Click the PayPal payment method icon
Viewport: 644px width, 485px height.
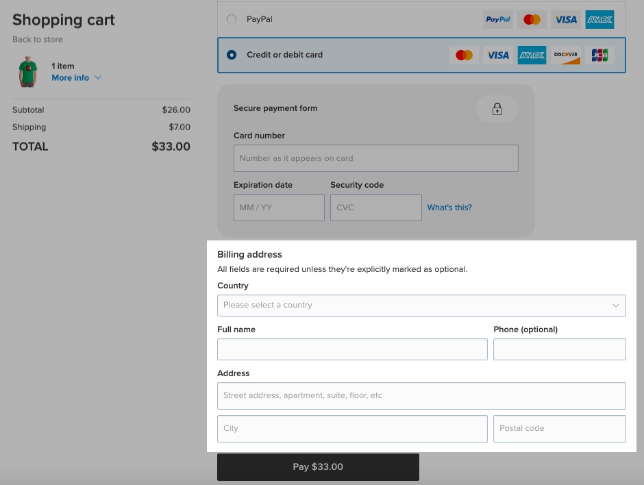tap(497, 19)
